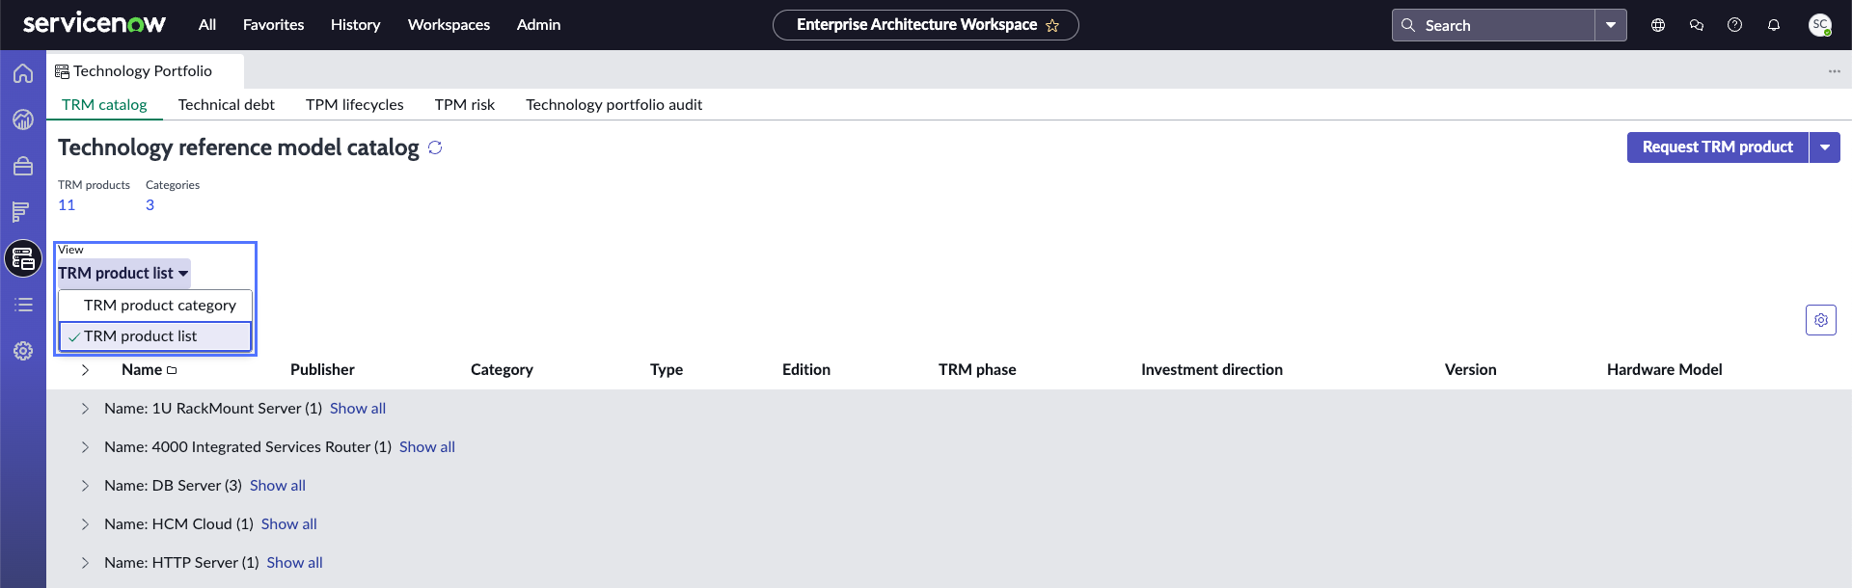Open the Favorites menu
Viewport: 1852px width, 588px height.
pos(273,25)
